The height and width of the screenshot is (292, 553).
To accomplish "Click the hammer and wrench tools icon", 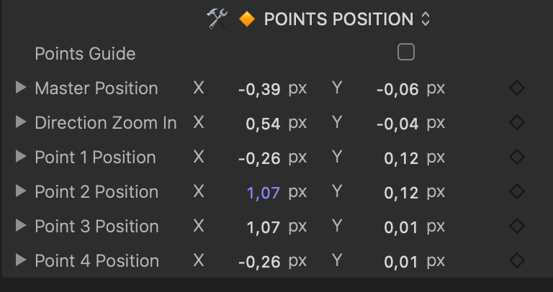I will click(217, 19).
